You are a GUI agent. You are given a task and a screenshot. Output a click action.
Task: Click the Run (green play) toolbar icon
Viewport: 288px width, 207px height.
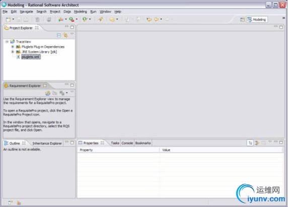[71, 19]
